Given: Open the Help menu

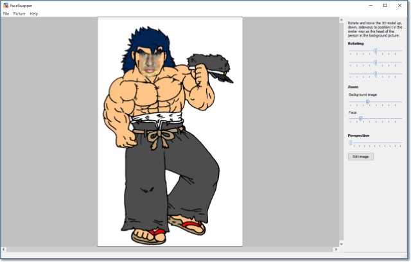Looking at the screenshot, I should 34,13.
